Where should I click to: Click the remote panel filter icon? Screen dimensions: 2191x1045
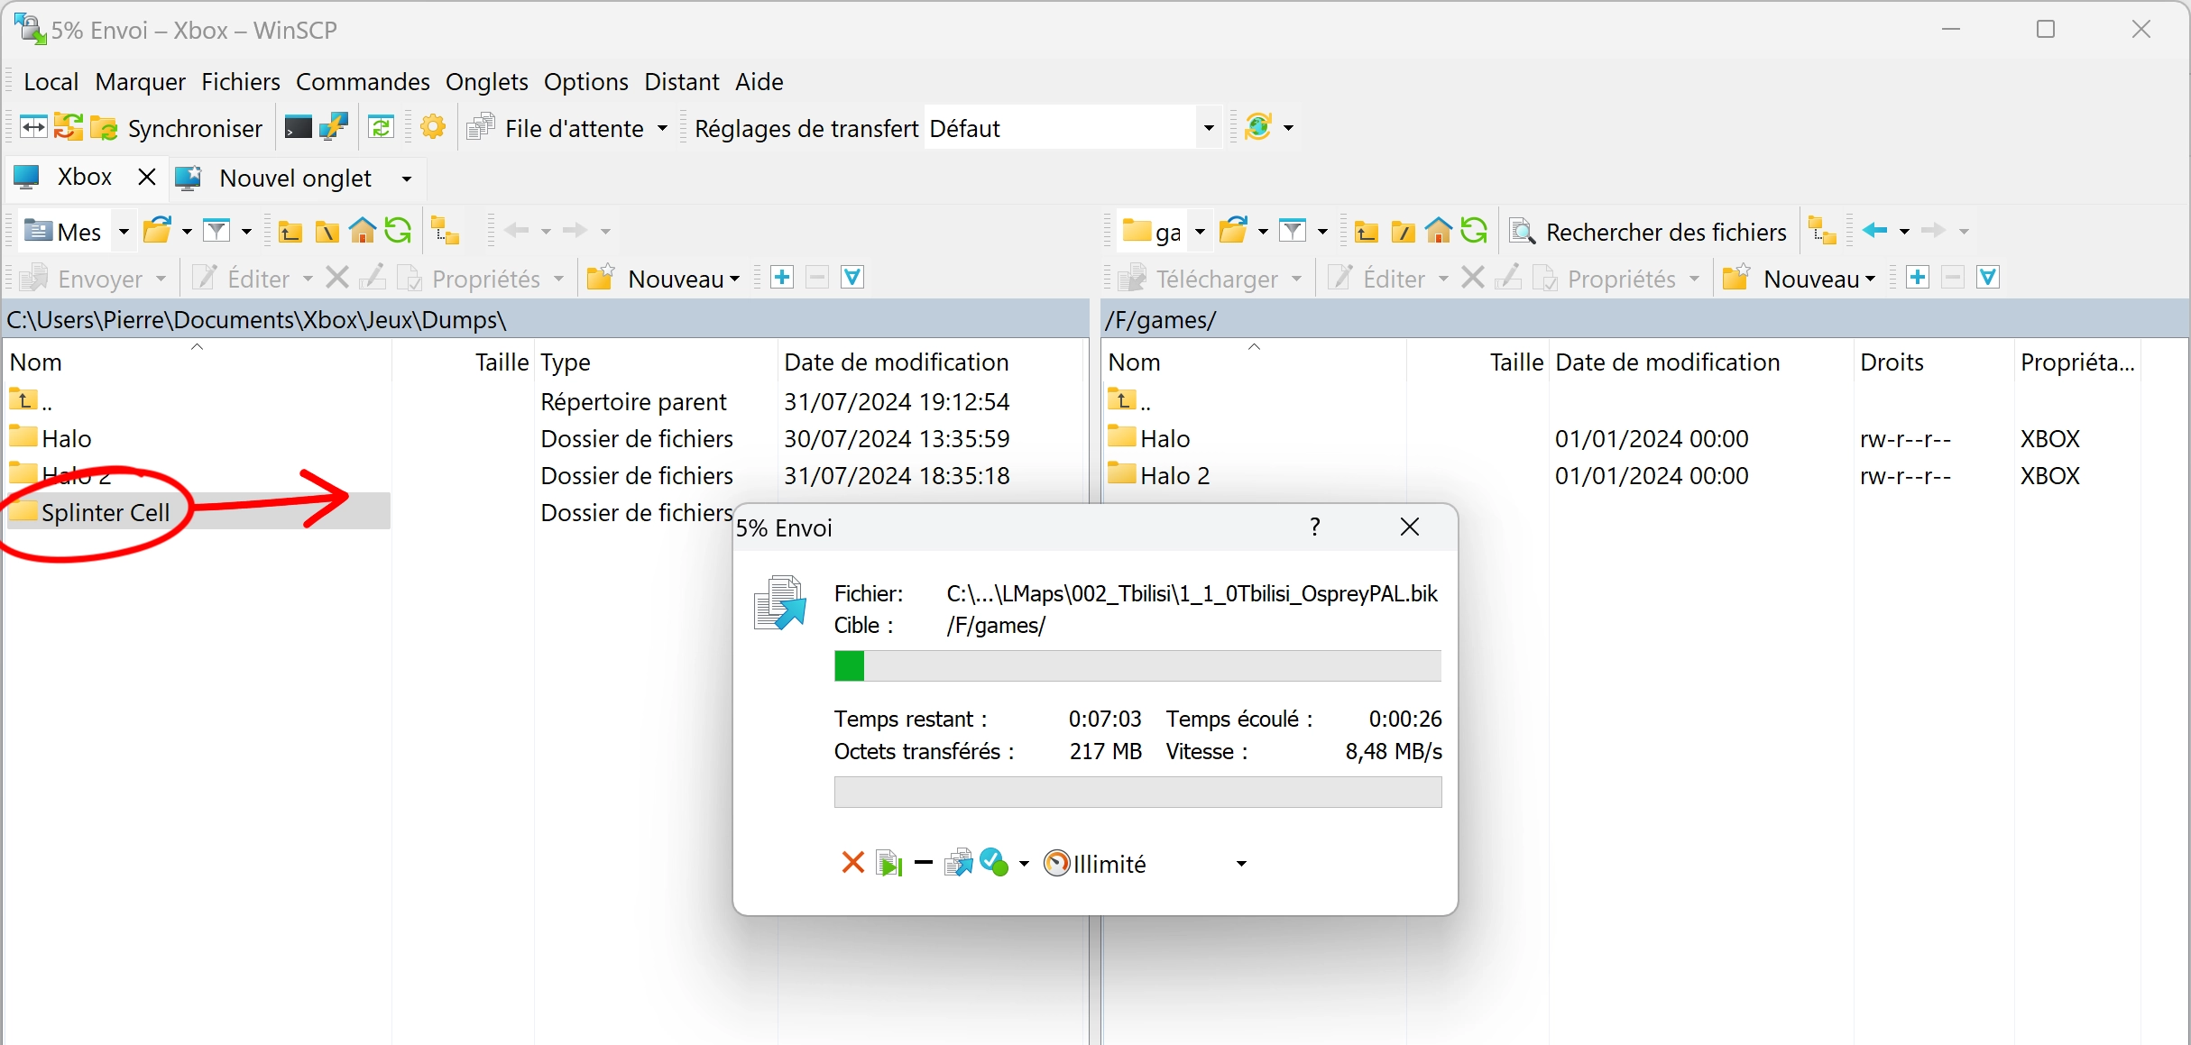1293,231
